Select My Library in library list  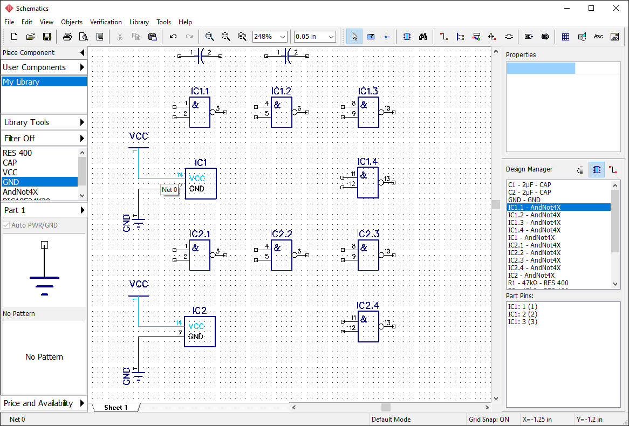pos(44,81)
